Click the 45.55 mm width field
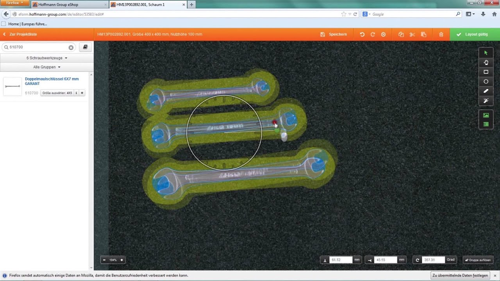The height and width of the screenshot is (281, 500). pos(386,260)
